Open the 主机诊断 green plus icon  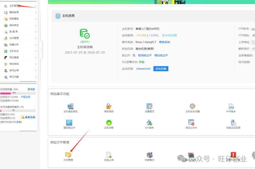pos(109,123)
